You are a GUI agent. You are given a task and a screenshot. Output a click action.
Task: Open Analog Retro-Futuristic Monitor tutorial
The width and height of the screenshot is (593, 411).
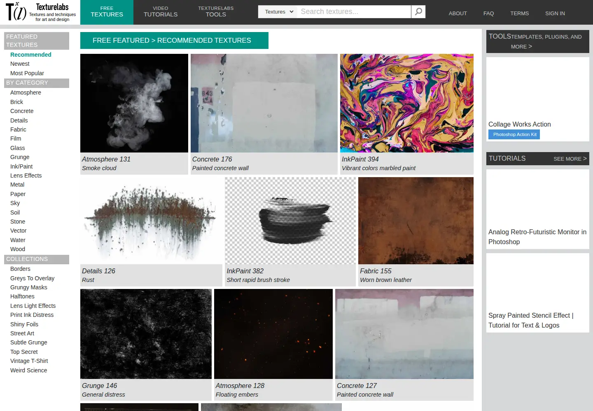coord(537,237)
